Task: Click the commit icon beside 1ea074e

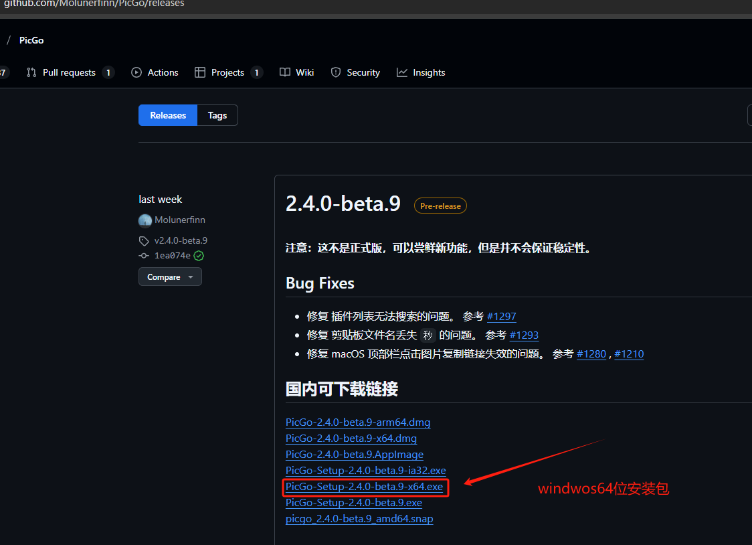Action: (x=144, y=256)
